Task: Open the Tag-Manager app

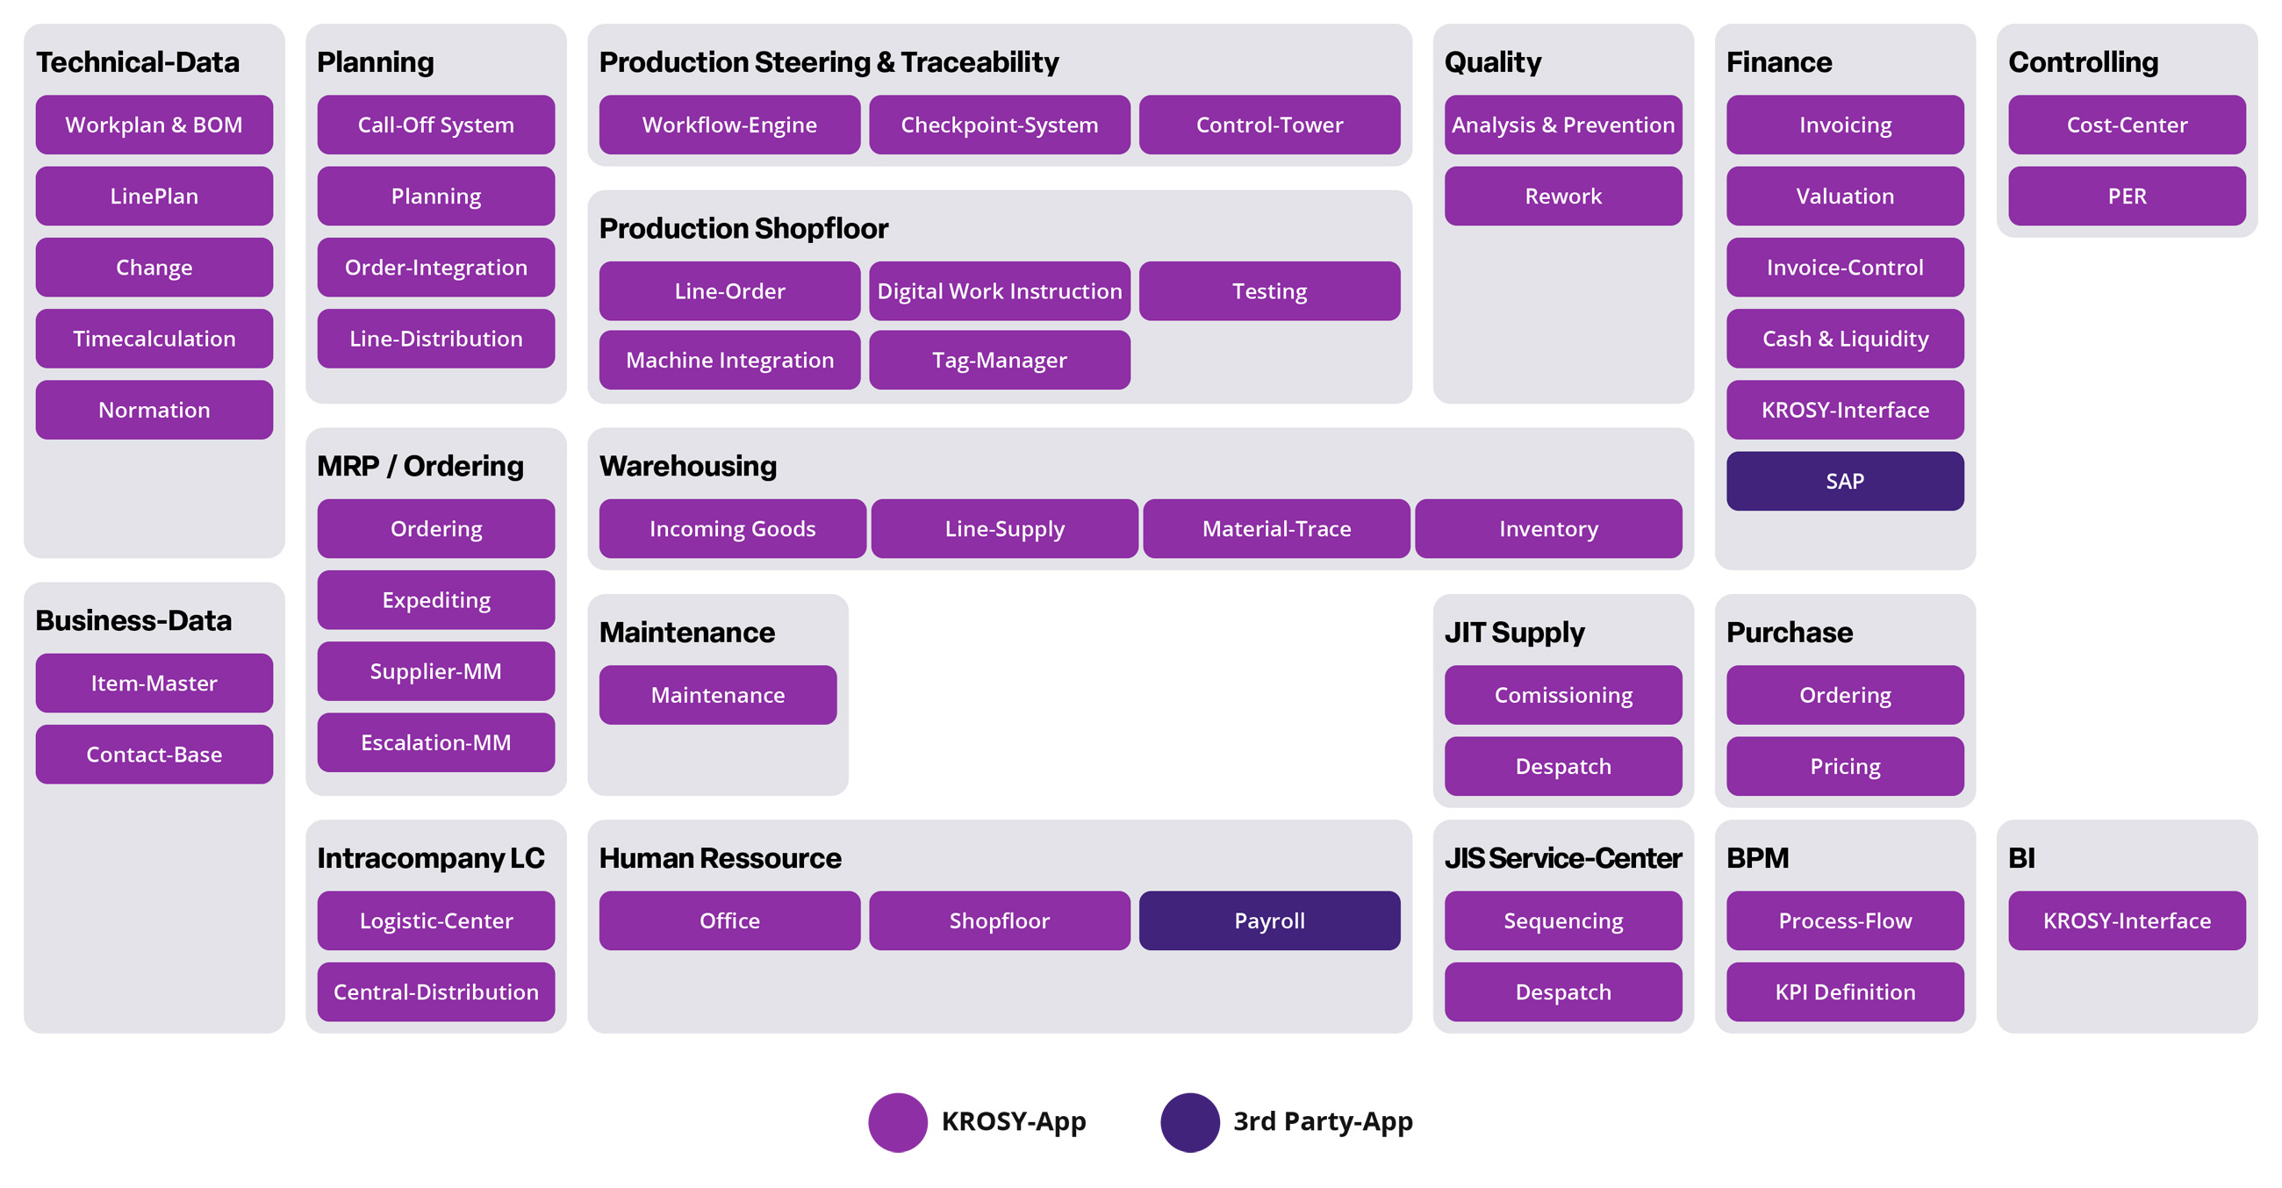Action: point(1000,361)
